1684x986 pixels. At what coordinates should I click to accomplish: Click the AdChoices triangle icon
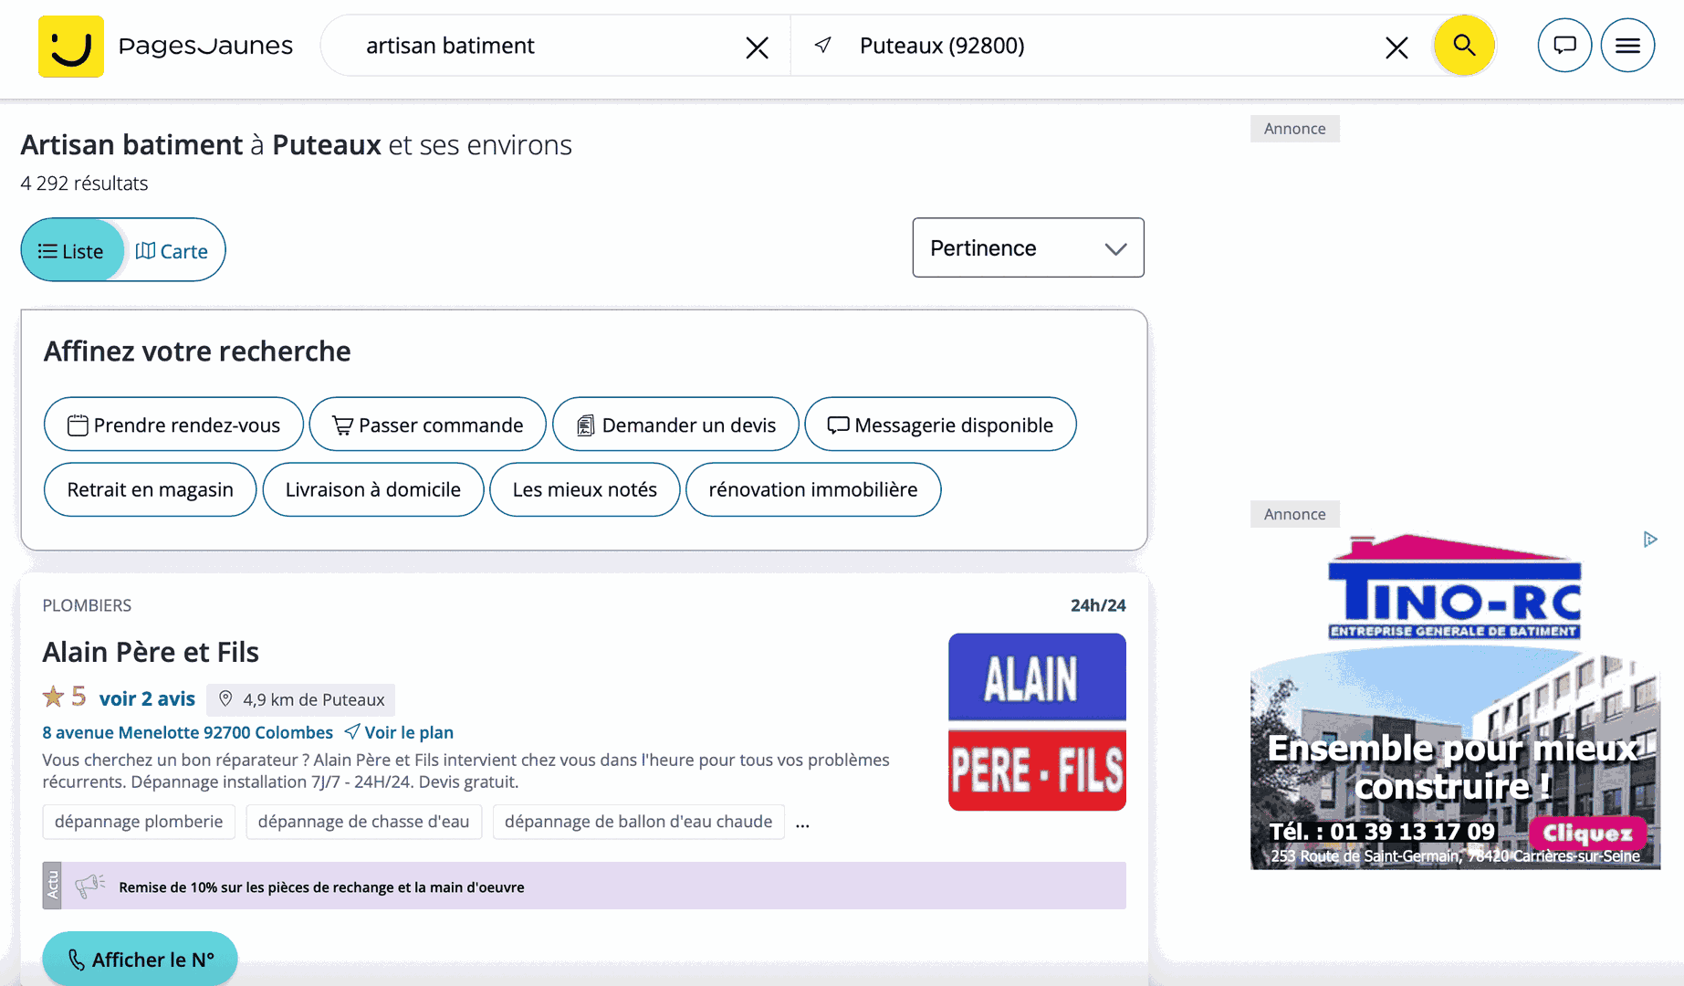[x=1650, y=540]
